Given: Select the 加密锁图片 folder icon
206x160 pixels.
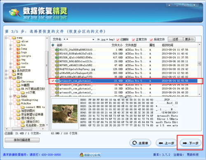Looking at the screenshot, I should click(19, 111).
